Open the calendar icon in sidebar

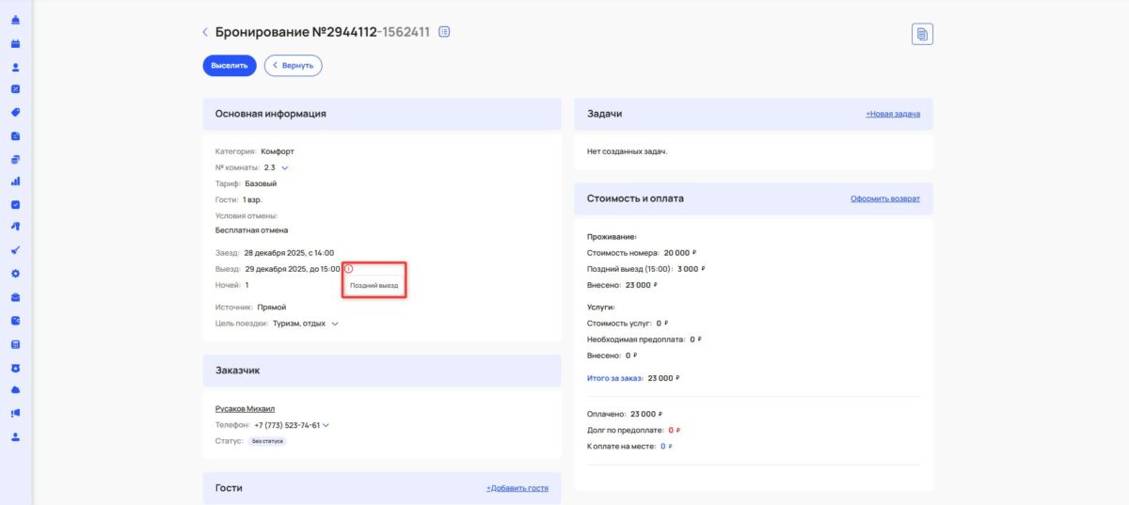coord(16,43)
